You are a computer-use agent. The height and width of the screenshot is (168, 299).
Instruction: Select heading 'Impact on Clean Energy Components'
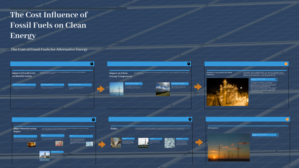121,75
